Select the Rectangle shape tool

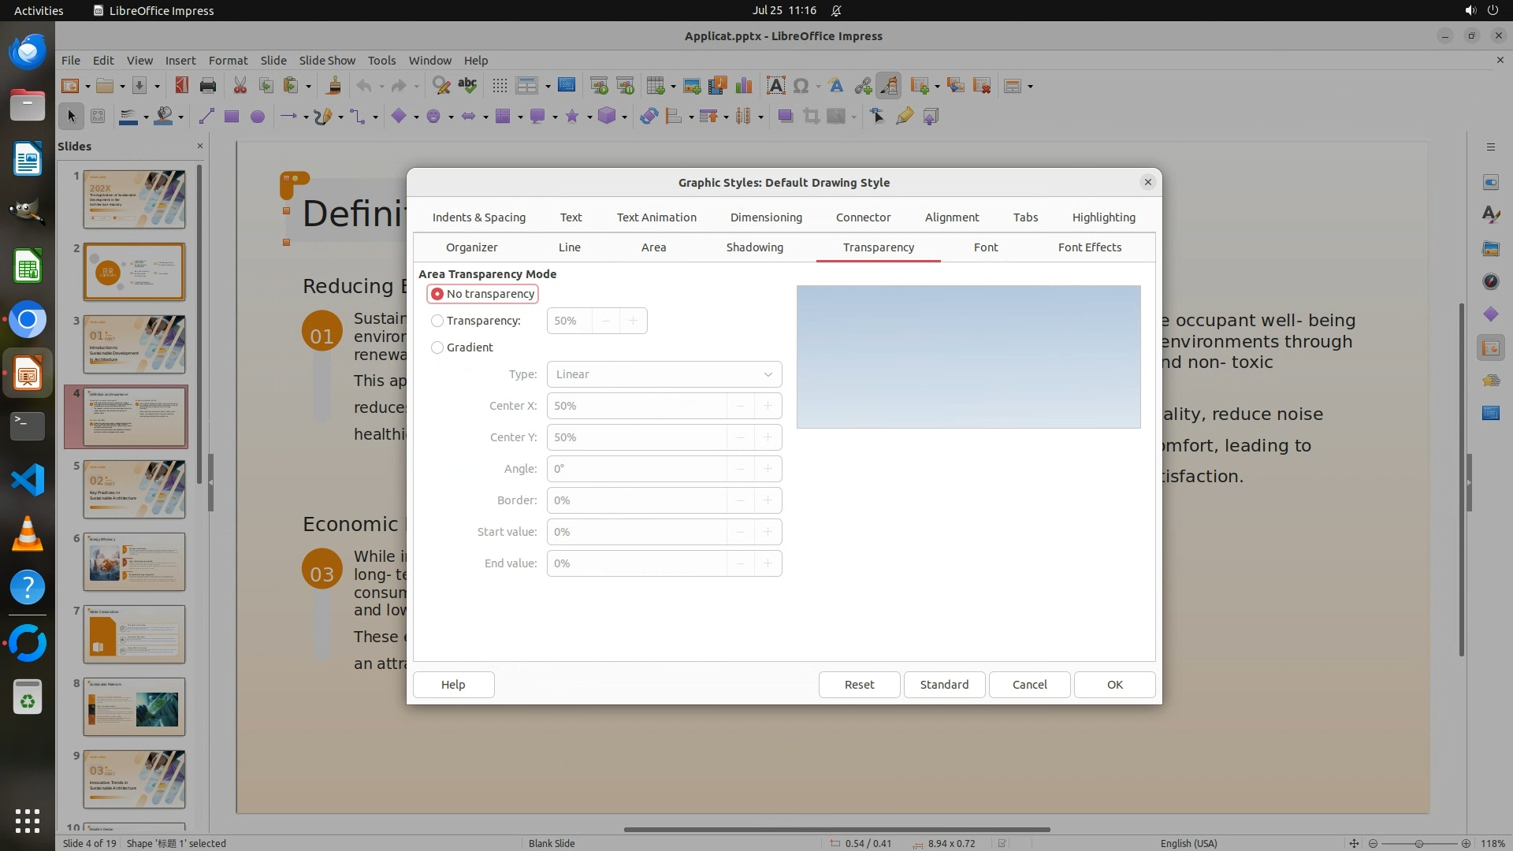tap(232, 117)
